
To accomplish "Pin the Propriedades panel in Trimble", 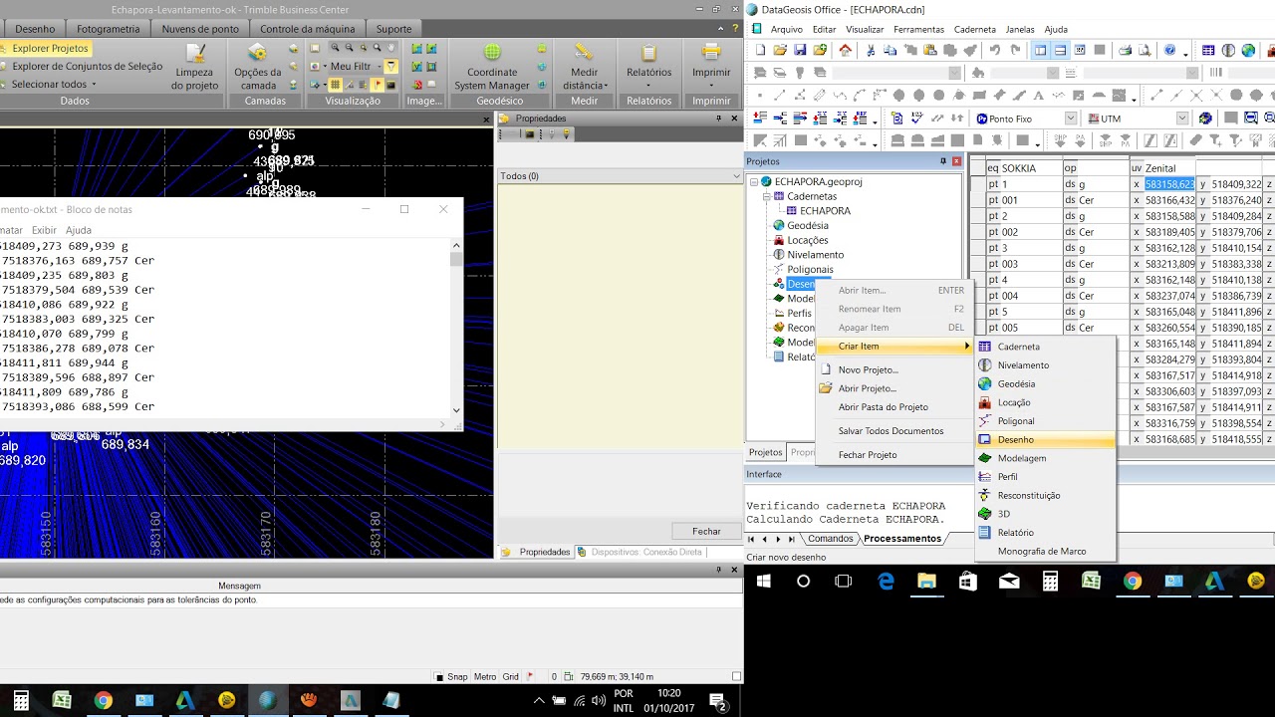I will [718, 119].
